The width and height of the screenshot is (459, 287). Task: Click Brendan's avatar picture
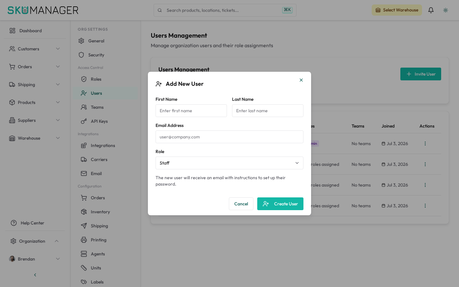pos(12,259)
